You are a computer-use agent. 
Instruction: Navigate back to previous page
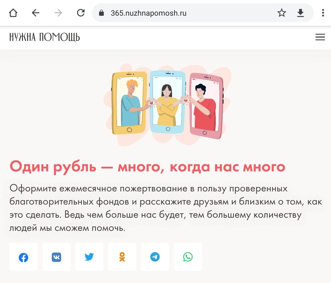point(36,13)
